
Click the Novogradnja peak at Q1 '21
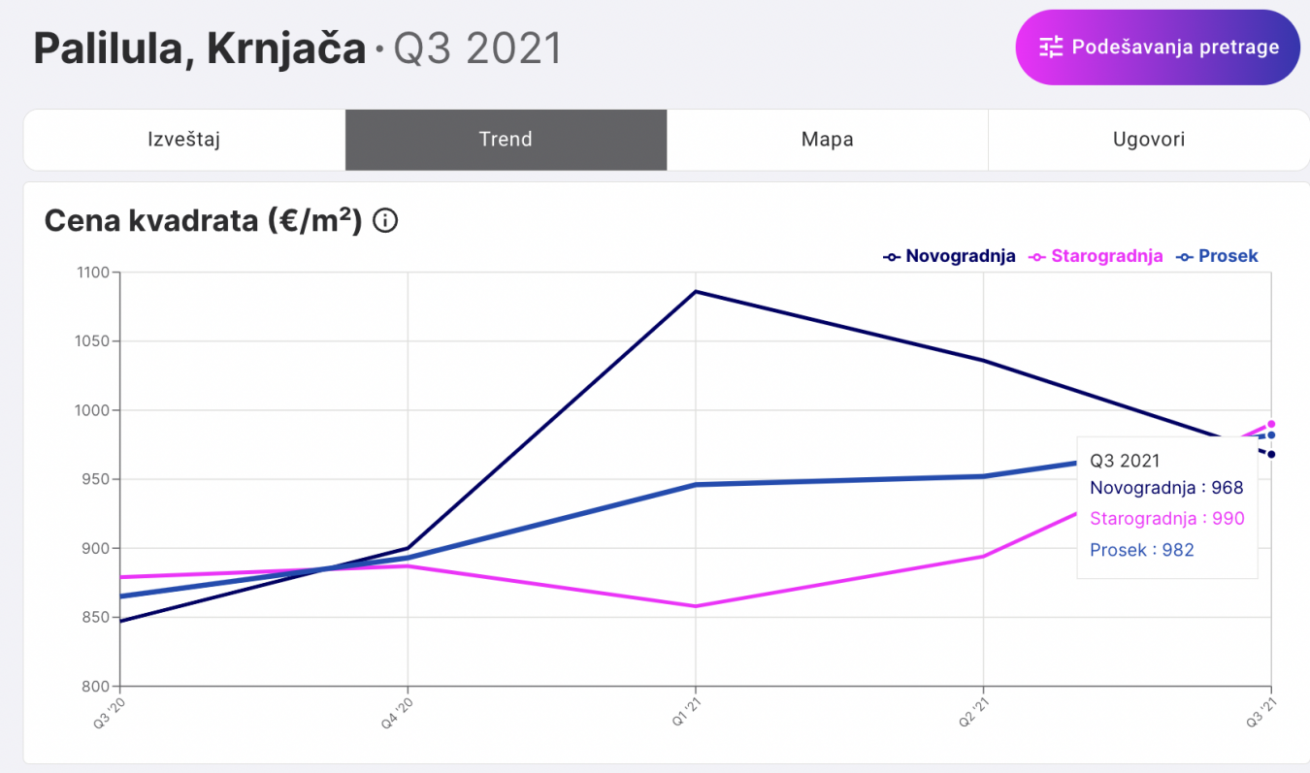click(x=696, y=292)
